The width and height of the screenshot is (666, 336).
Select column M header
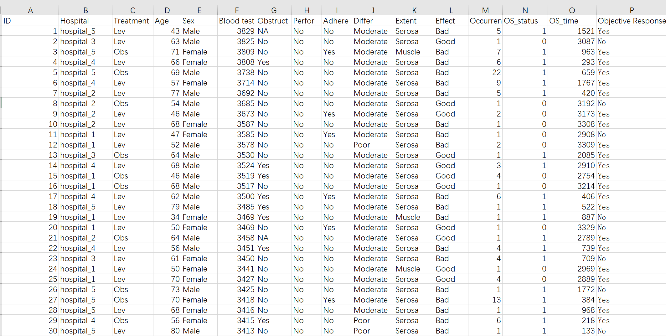(485, 10)
